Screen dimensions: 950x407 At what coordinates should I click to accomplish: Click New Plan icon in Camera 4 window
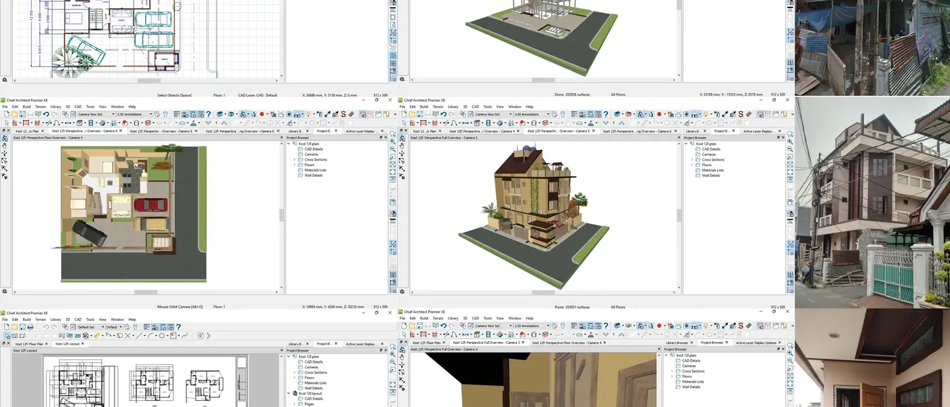click(6, 114)
